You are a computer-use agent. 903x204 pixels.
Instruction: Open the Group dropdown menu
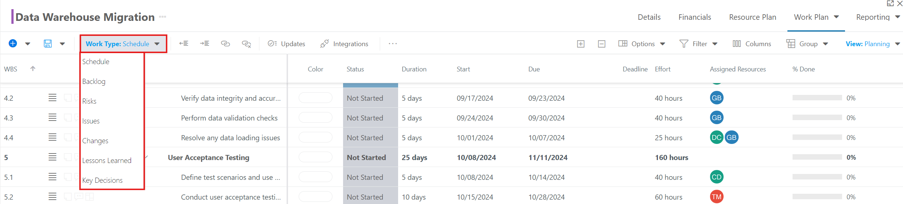807,44
